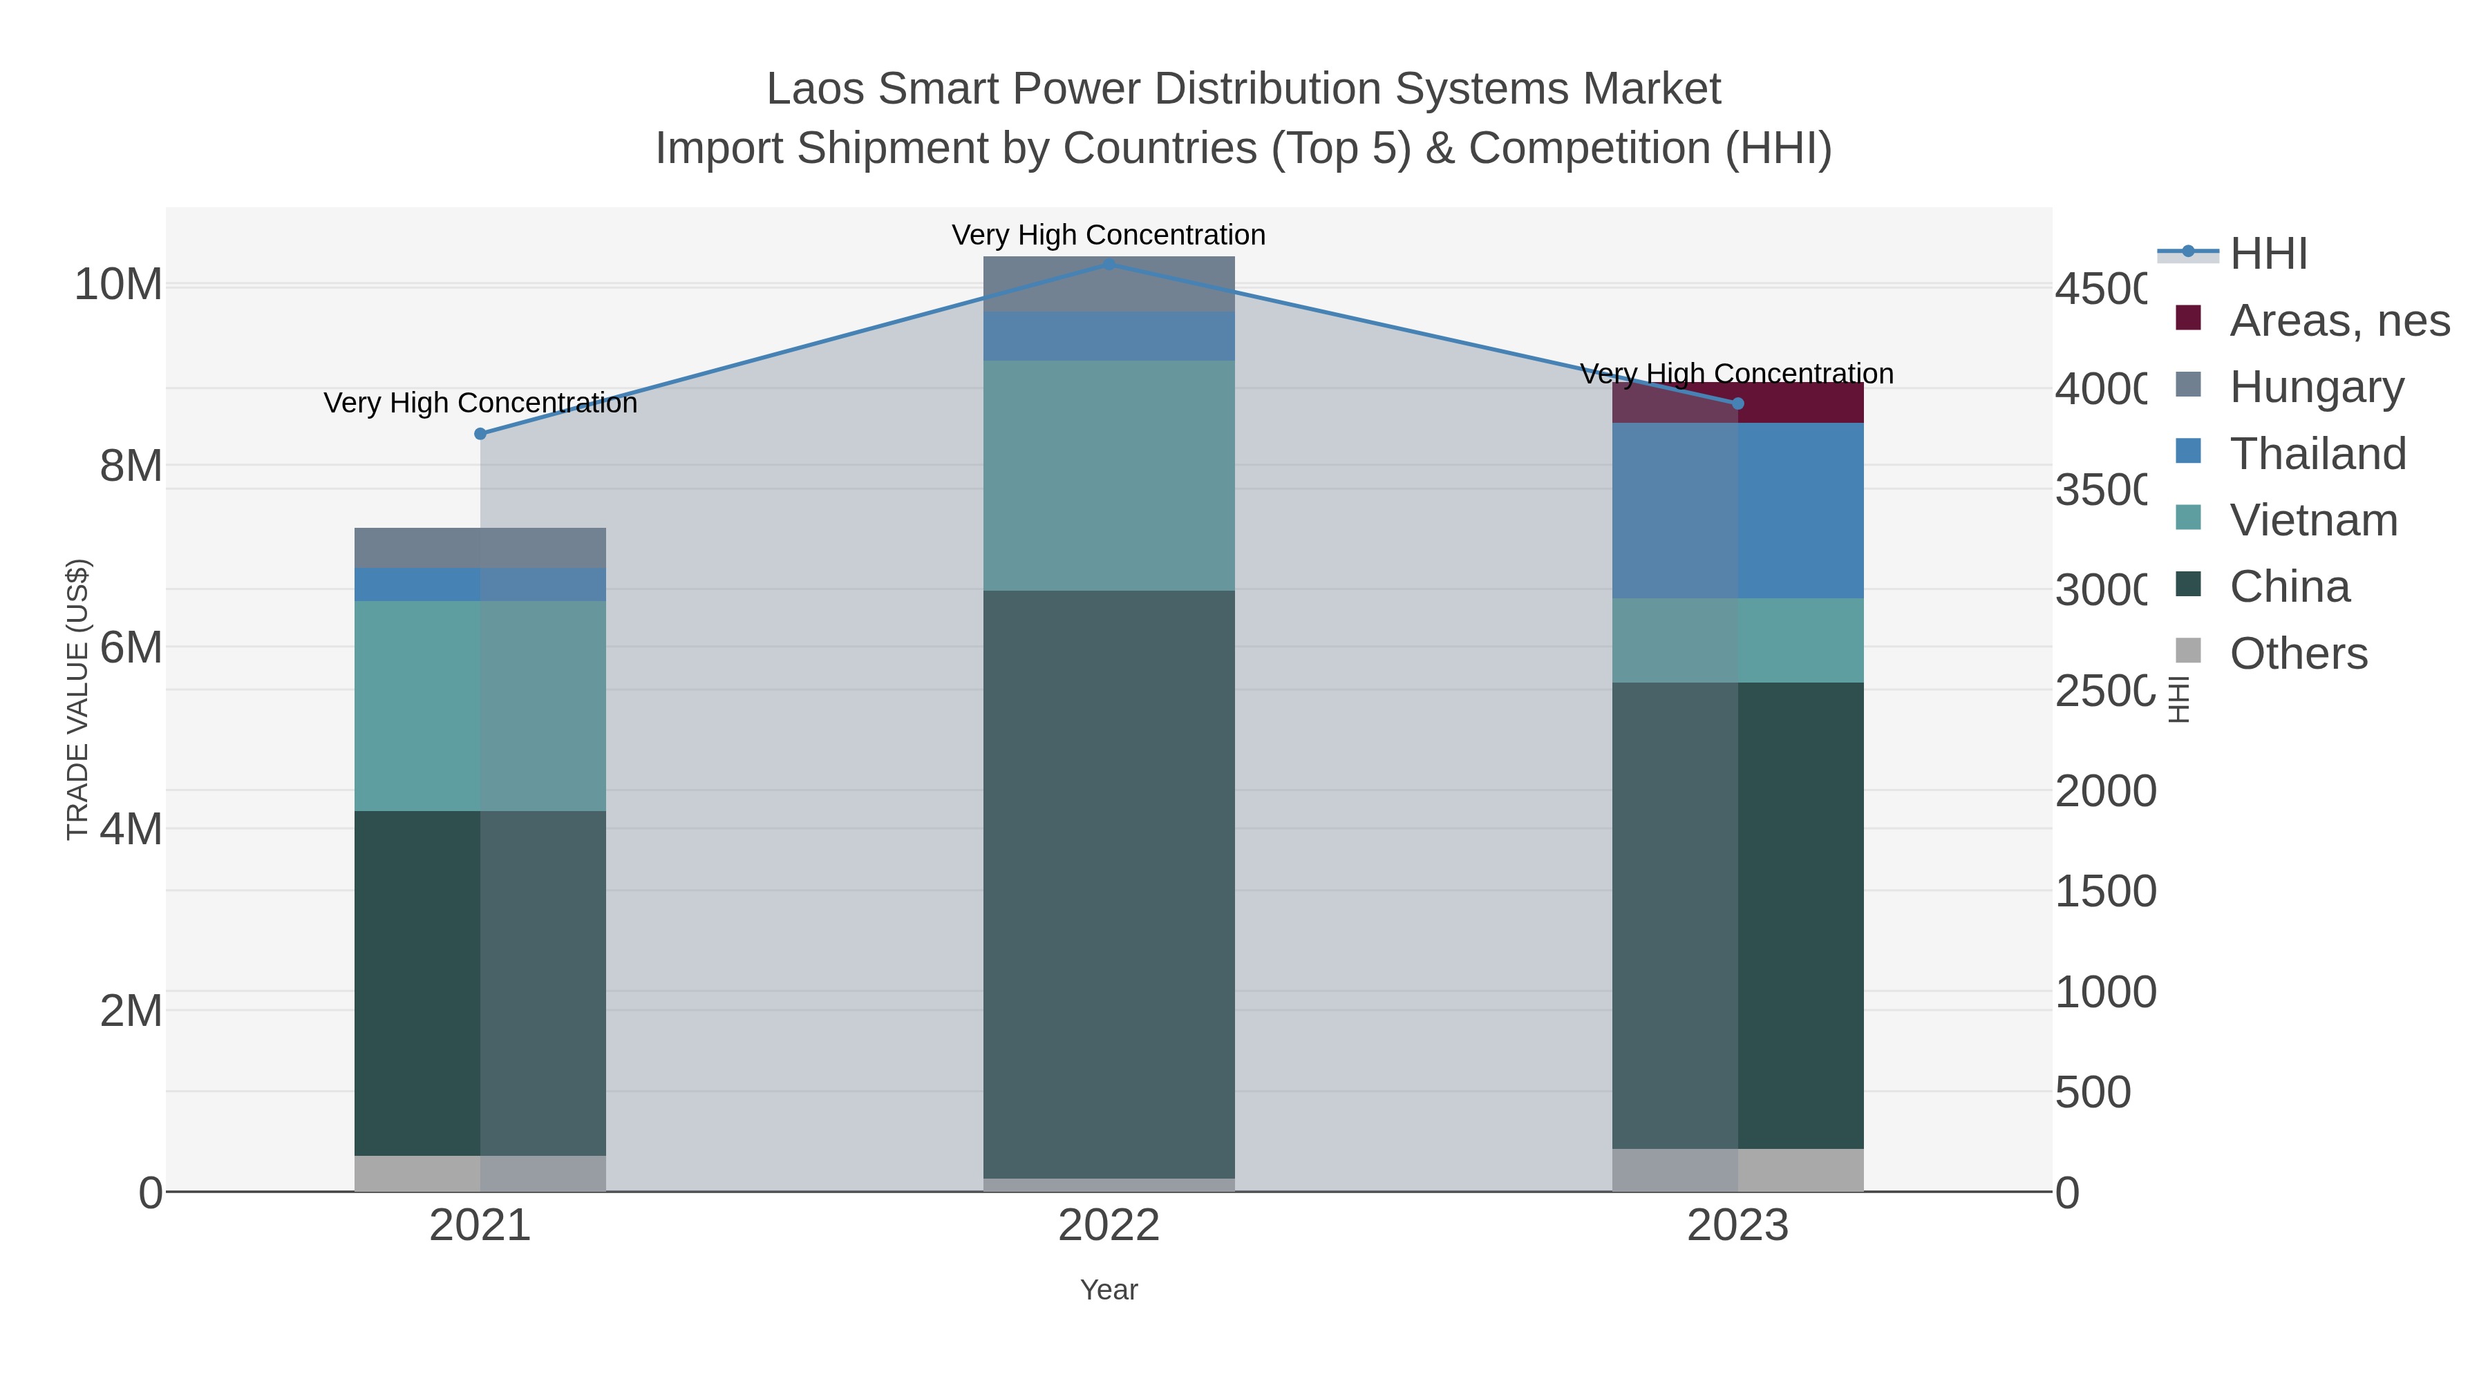
Task: Select the Vietnam bar segment for 2023
Action: [x=1737, y=640]
